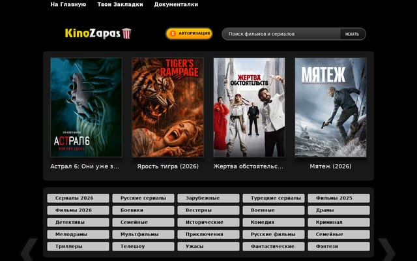The width and height of the screenshot is (417, 261).
Task: Browse the Приключения genre
Action: (x=208, y=234)
